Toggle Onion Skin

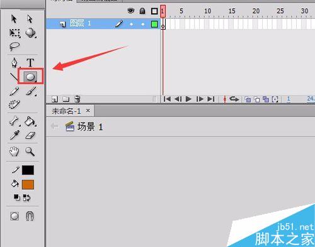point(248,99)
